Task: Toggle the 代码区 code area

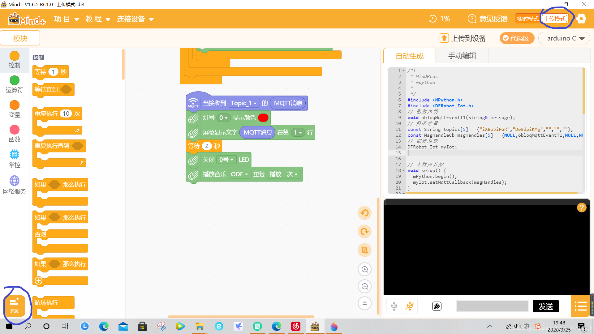Action: 517,38
